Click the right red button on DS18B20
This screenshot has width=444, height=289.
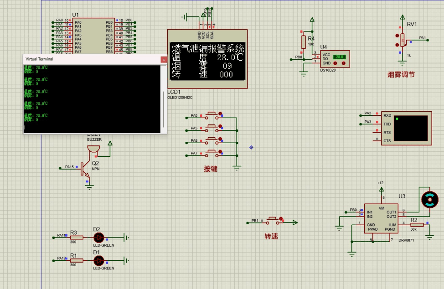343,63
